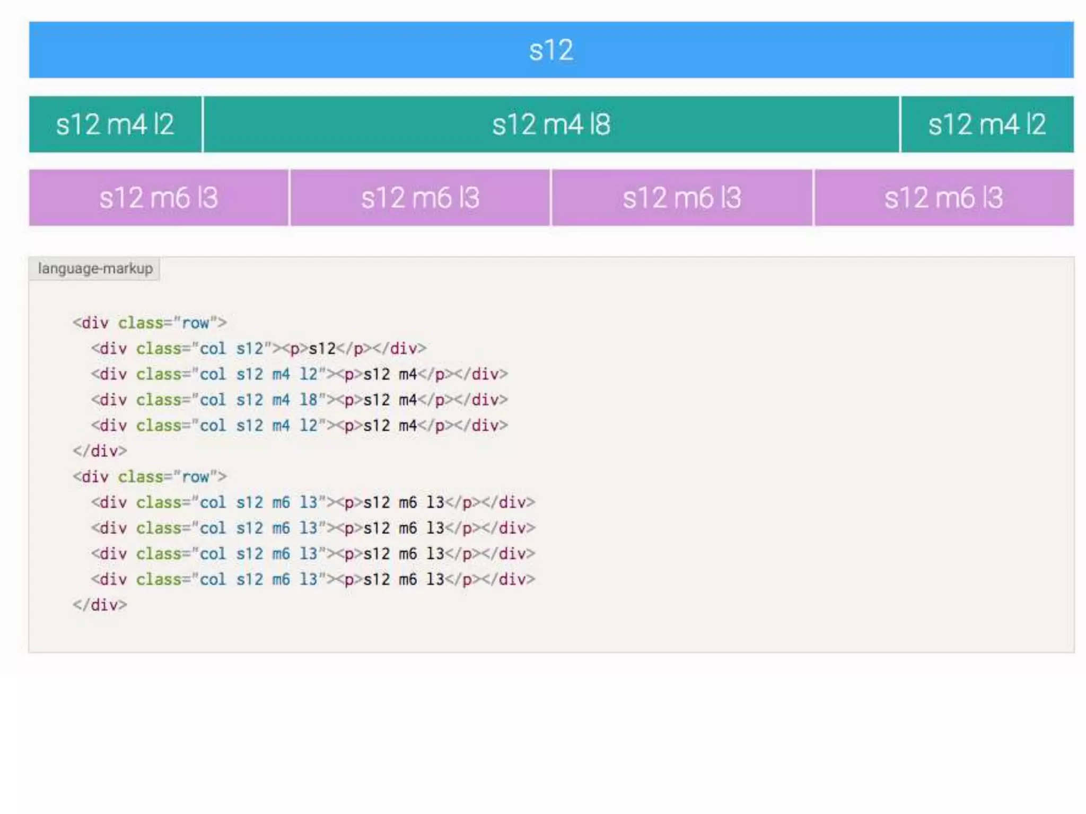This screenshot has width=1086, height=814.
Task: Click the language-markup label tab
Action: pos(95,269)
